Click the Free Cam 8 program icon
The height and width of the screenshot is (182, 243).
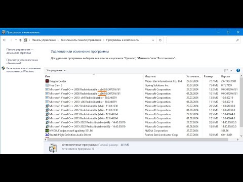point(47,85)
